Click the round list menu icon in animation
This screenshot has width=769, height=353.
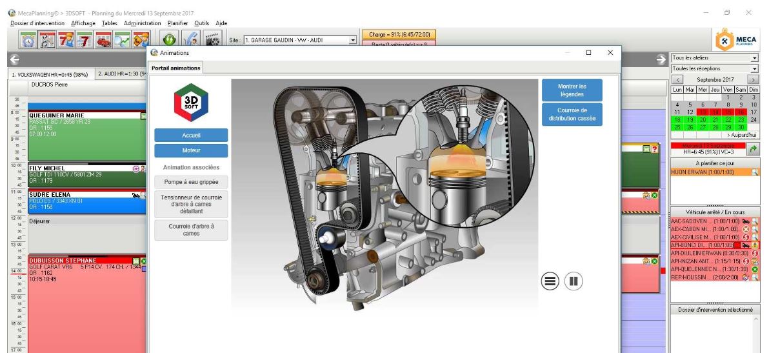click(x=550, y=281)
